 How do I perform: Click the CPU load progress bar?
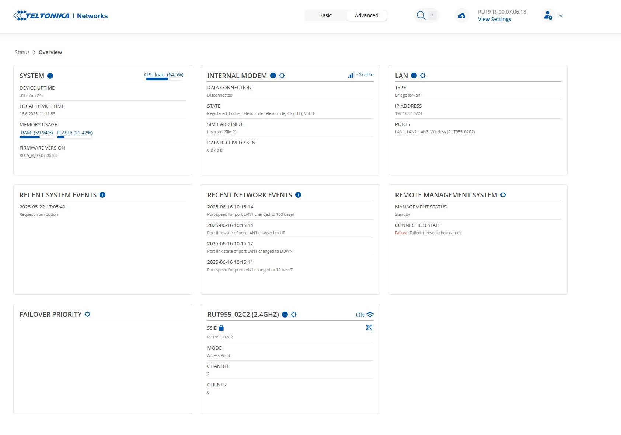point(164,79)
